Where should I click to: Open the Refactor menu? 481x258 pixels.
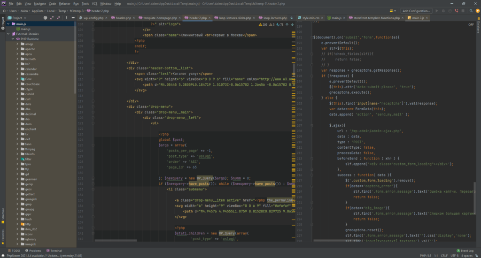click(64, 3)
